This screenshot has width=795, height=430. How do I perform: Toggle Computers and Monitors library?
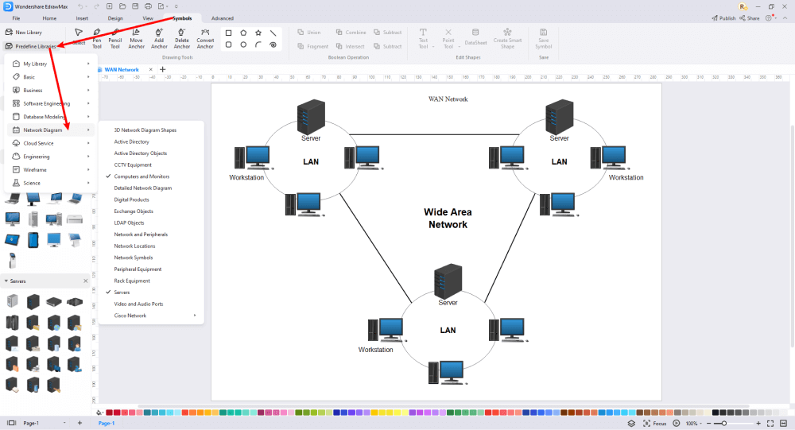(x=142, y=176)
